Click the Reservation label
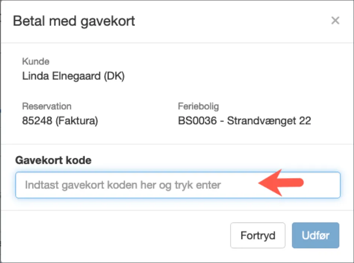 [x=47, y=106]
